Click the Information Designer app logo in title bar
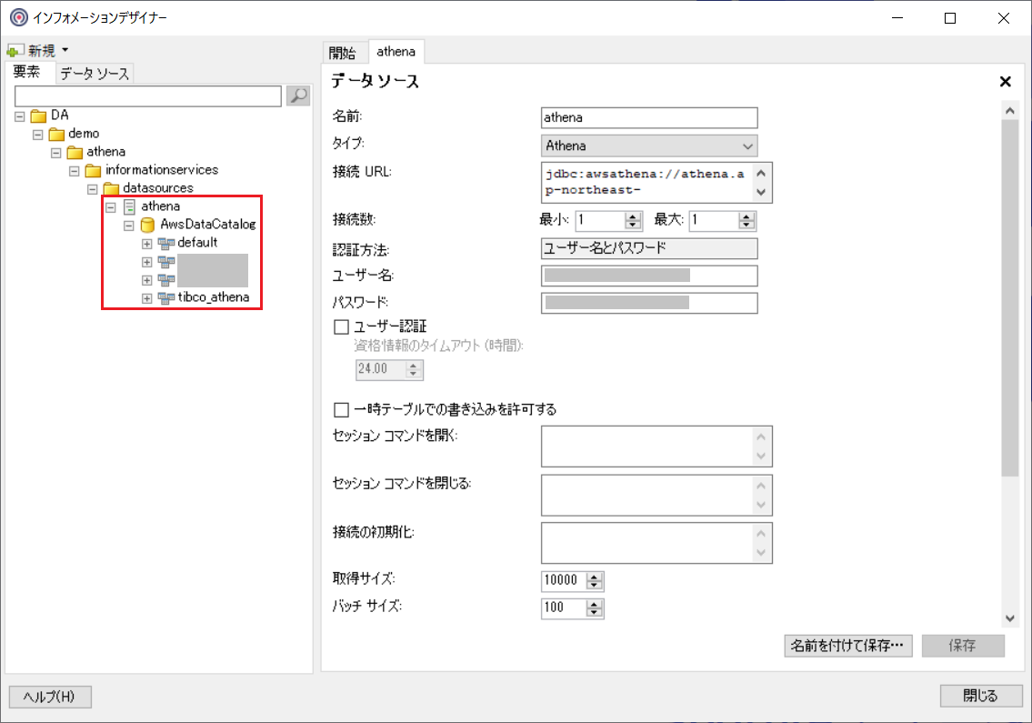1032x723 pixels. tap(19, 18)
